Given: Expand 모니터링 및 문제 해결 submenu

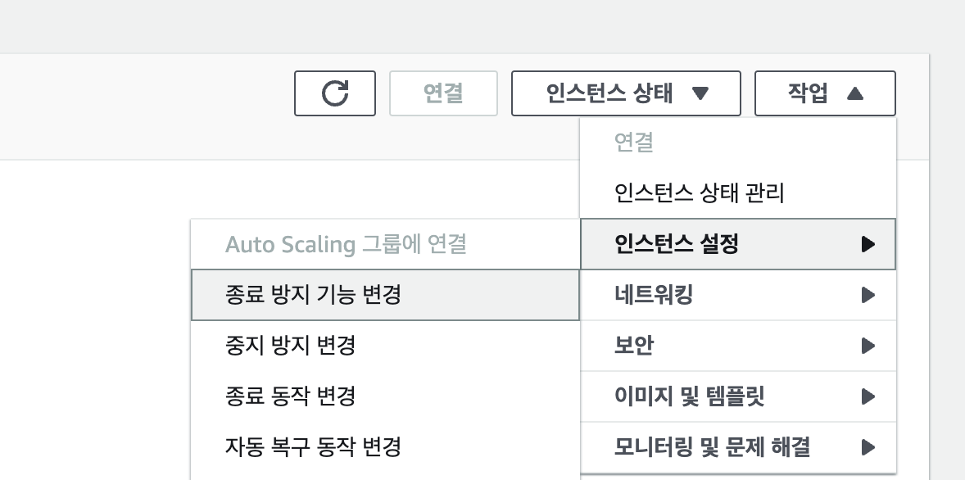Looking at the screenshot, I should pyautogui.click(x=738, y=447).
